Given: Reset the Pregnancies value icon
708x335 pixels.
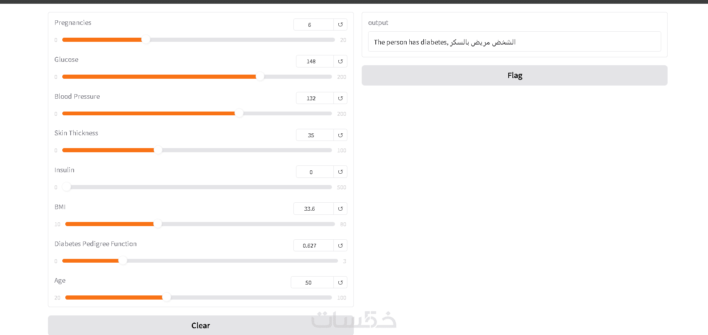Looking at the screenshot, I should pos(340,24).
